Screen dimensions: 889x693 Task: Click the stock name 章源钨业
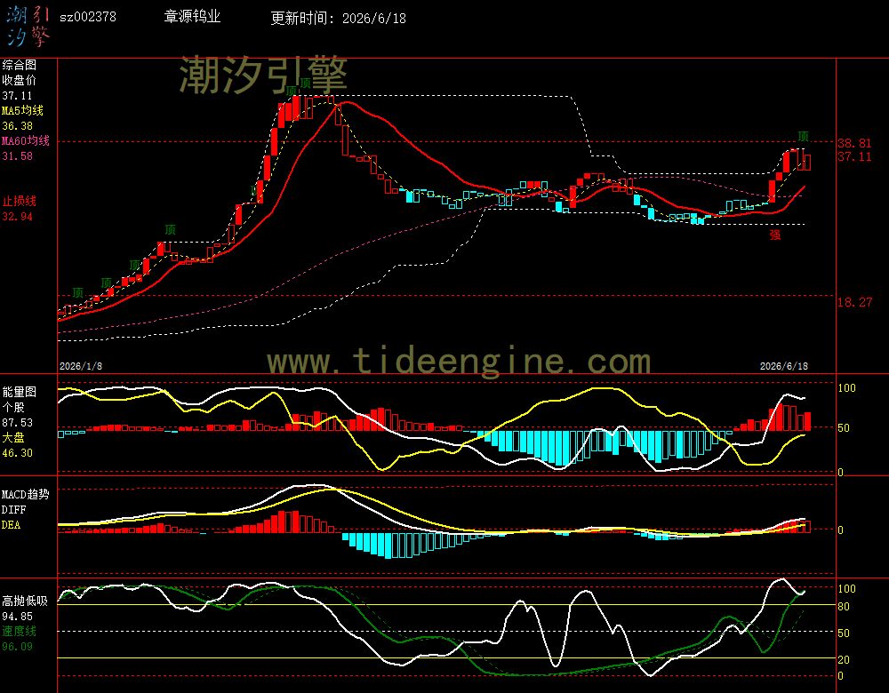192,16
